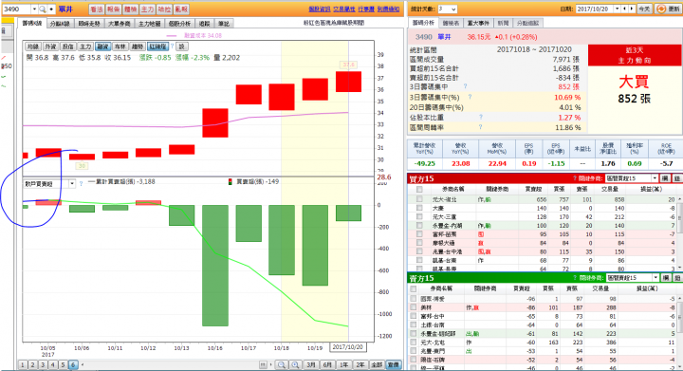Open the 個股資訊 link
The width and height of the screenshot is (683, 371).
pyautogui.click(x=320, y=9)
